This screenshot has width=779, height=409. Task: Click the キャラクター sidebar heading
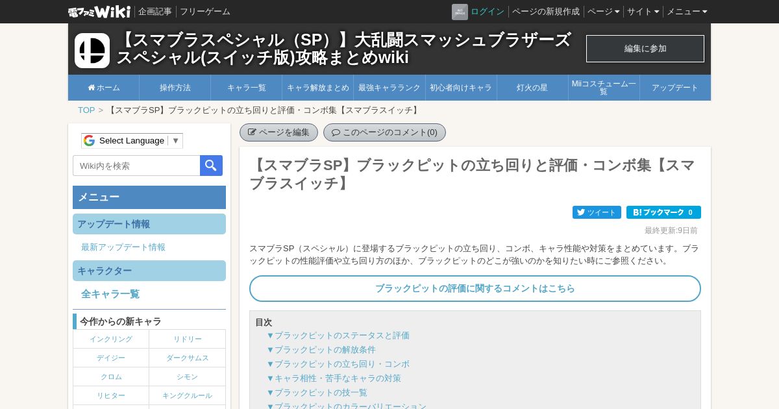coord(149,271)
